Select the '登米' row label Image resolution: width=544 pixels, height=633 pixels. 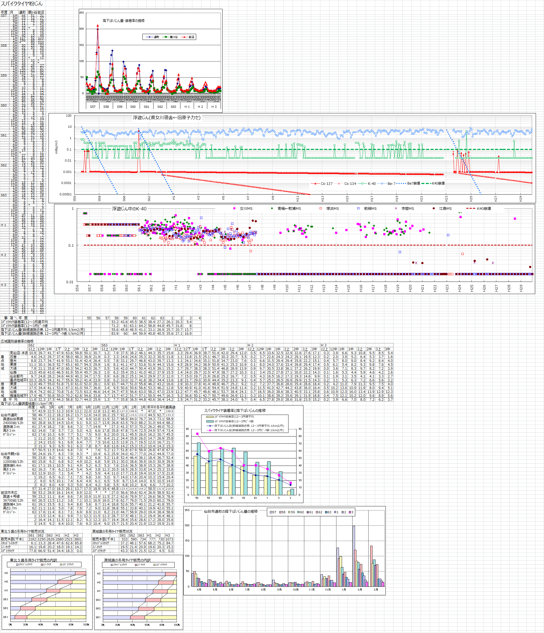(x=13, y=361)
